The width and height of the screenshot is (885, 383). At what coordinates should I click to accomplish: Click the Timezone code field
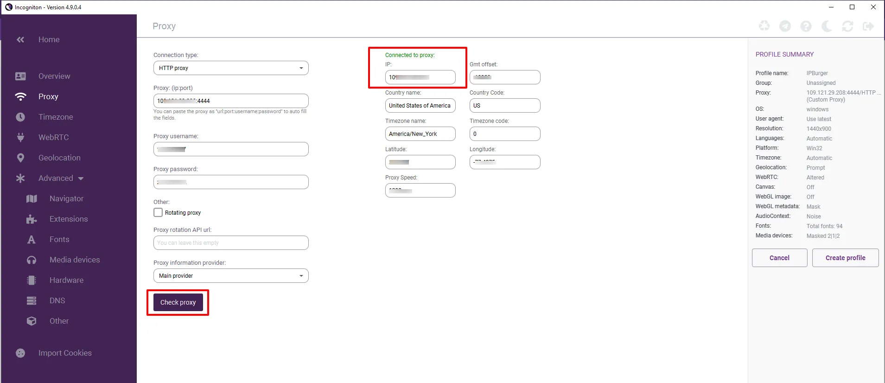click(x=505, y=134)
